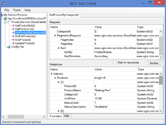Open Config File in the tree

click(x=17, y=47)
